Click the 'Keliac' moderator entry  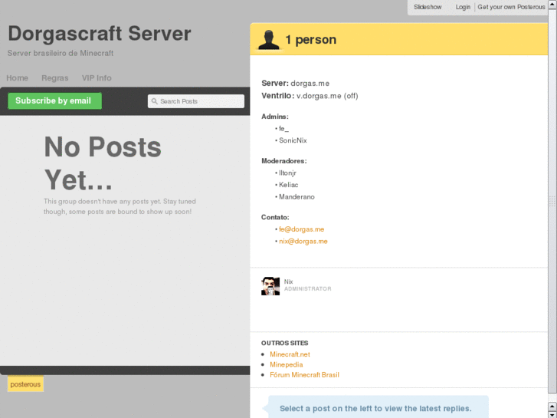[288, 185]
